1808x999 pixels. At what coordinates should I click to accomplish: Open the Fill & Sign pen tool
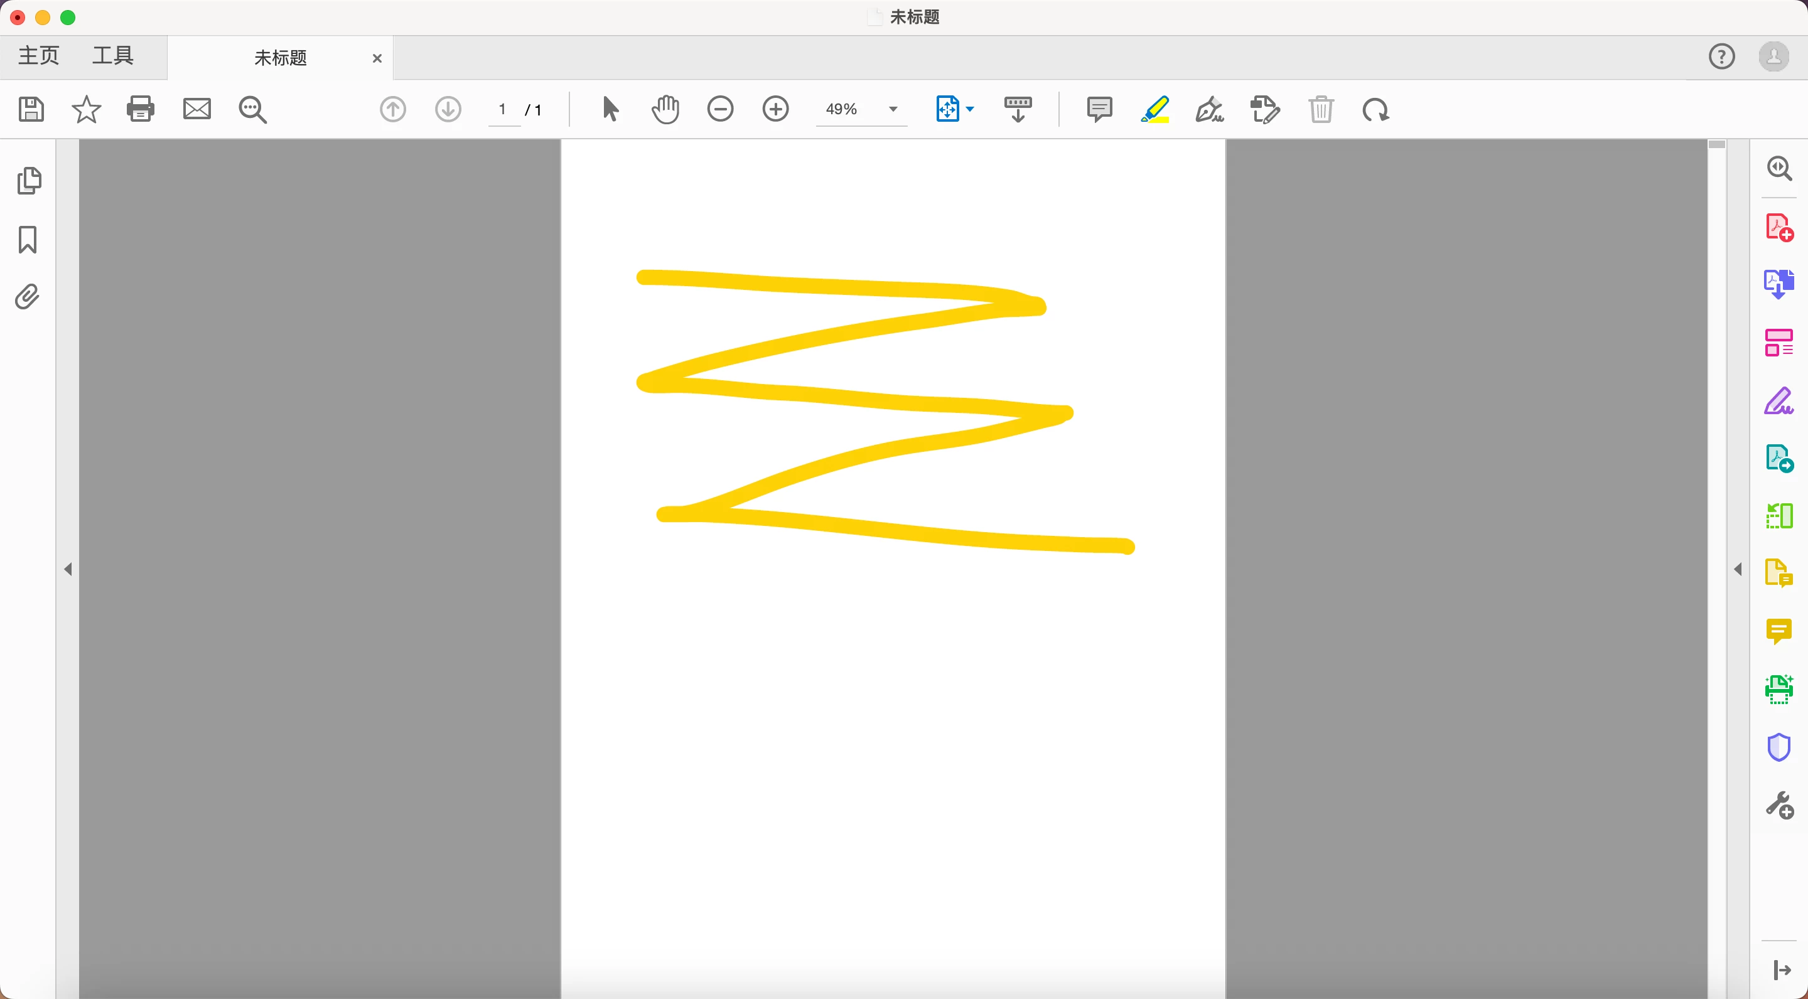[1778, 402]
